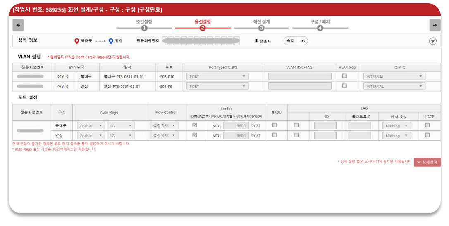Click the 상세설정 button
Image resolution: width=449 pixels, height=226 pixels.
pyautogui.click(x=427, y=162)
